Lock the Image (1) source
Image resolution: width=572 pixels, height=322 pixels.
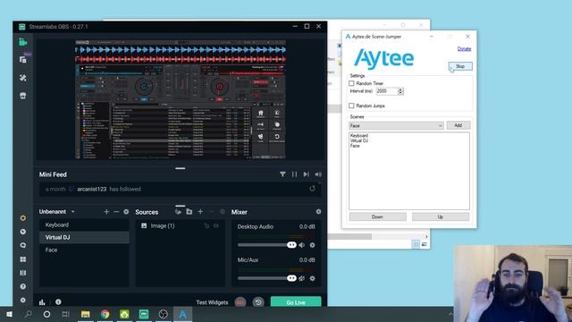tap(206, 226)
